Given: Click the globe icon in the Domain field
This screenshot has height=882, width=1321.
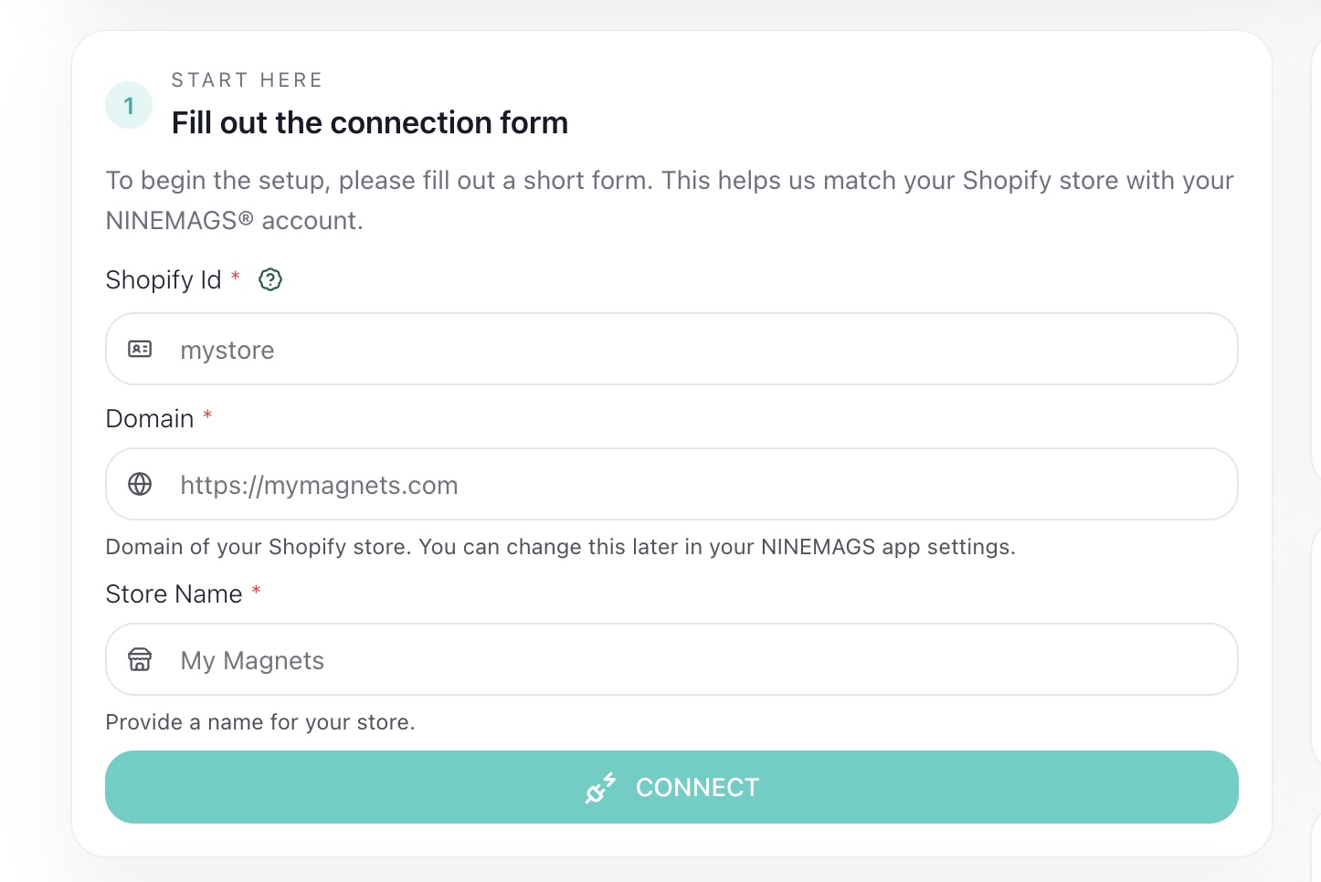Looking at the screenshot, I should click(140, 484).
